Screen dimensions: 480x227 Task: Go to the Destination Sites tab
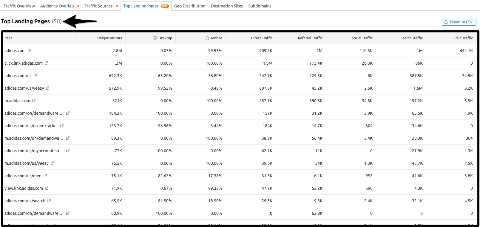pos(227,6)
